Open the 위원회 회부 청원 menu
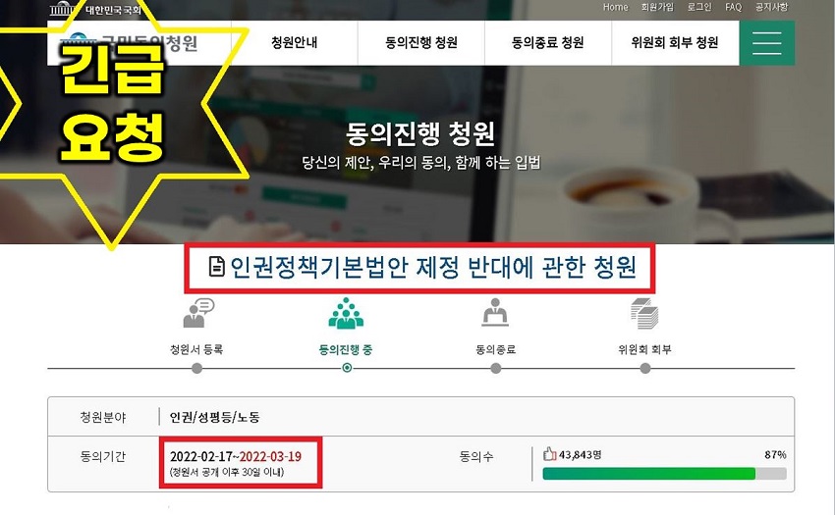Viewport: 835px width, 515px height. pos(675,43)
